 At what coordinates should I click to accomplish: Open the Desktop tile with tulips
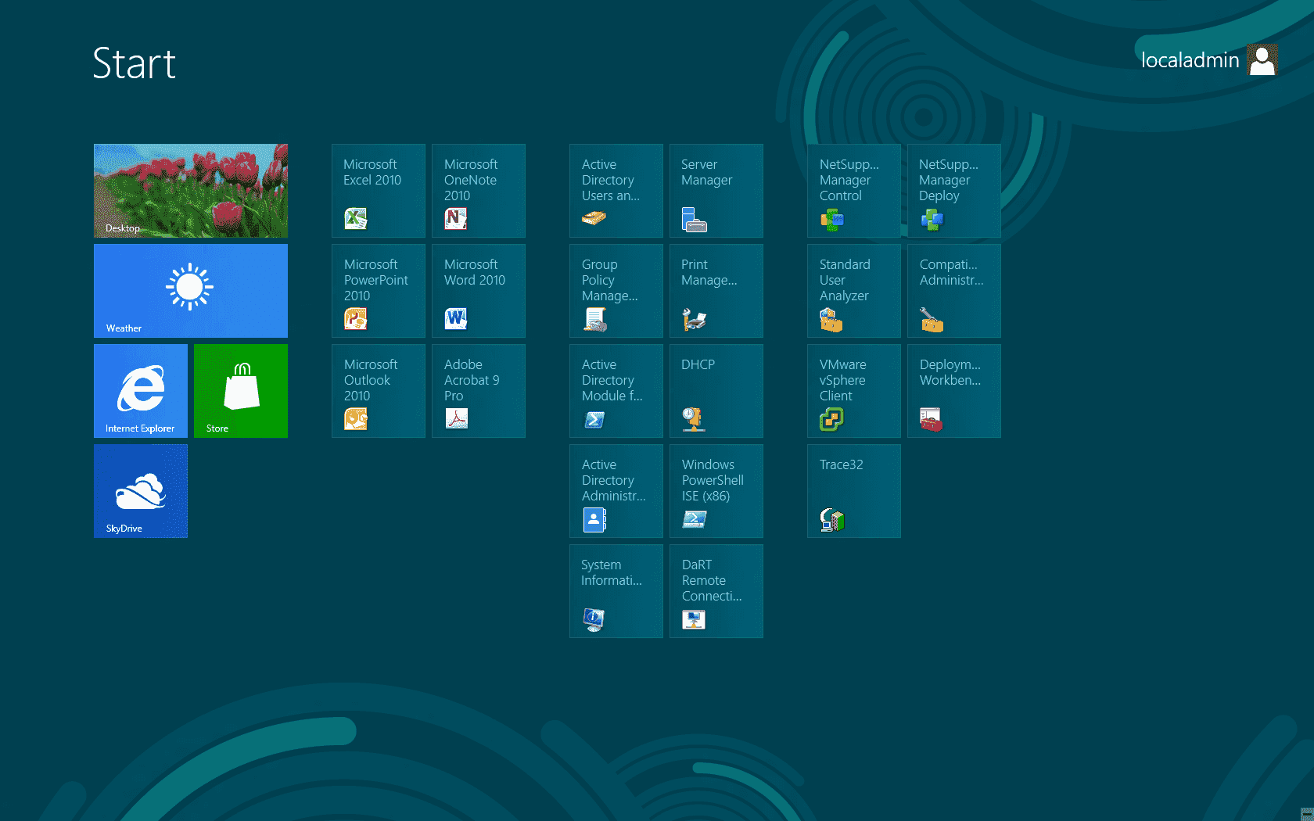pos(191,191)
